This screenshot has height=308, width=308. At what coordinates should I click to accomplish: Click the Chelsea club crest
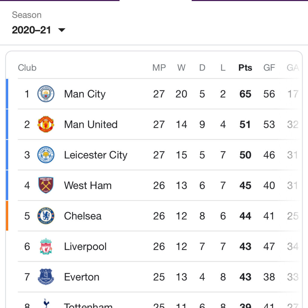[x=46, y=216]
